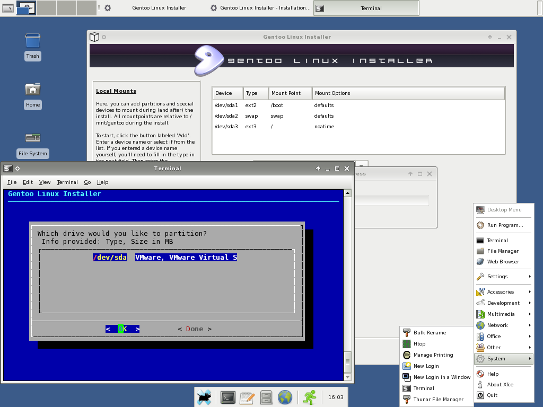Click the Type column header
The image size is (543, 407).
point(256,93)
